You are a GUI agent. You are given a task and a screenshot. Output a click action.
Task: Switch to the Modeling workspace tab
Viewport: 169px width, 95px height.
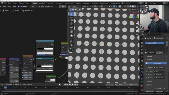[x=42, y=3]
